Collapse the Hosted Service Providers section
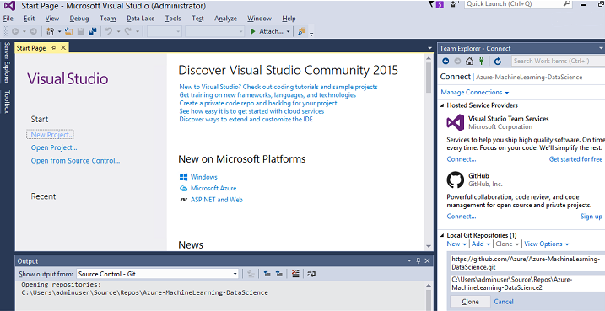This screenshot has width=605, height=311. click(x=442, y=105)
